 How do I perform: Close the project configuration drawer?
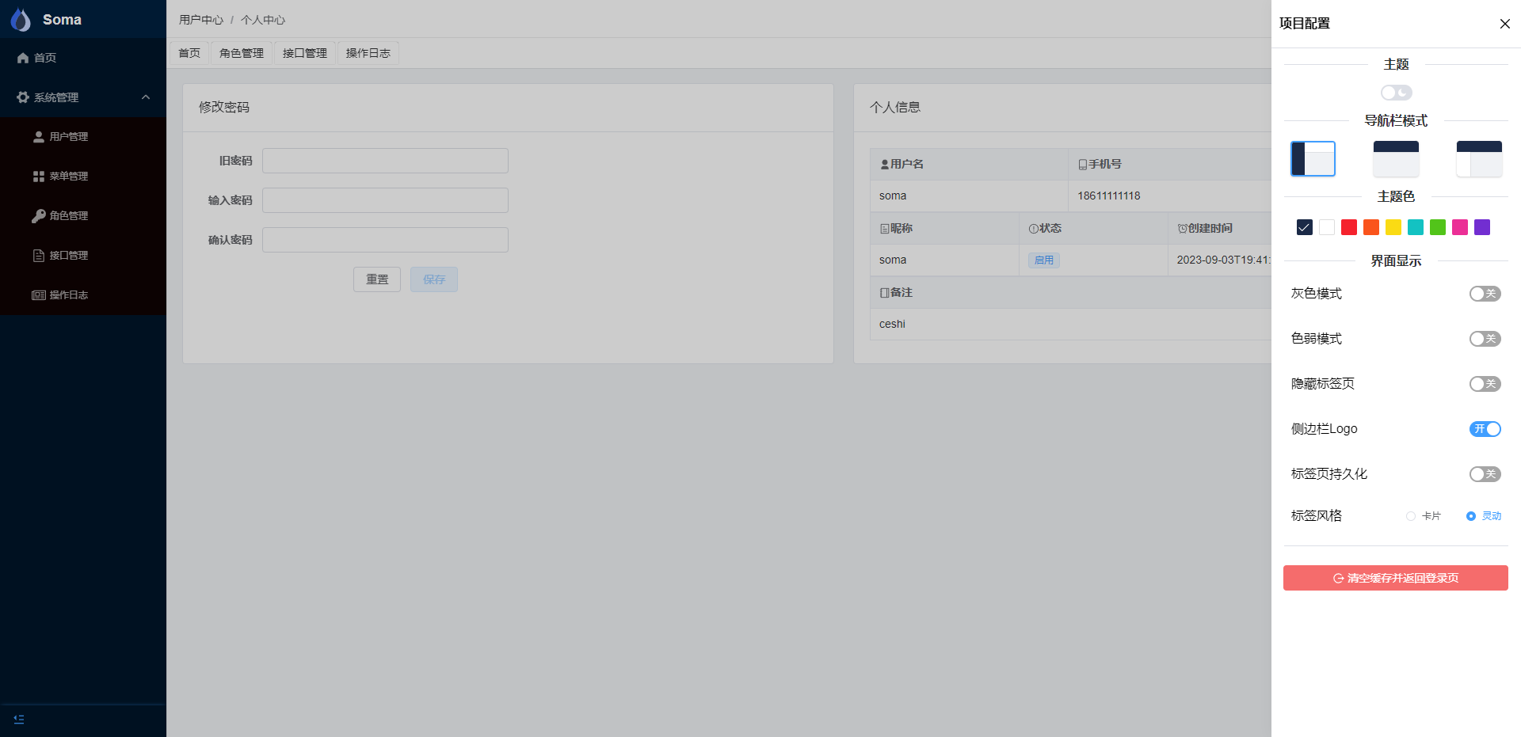pos(1504,24)
